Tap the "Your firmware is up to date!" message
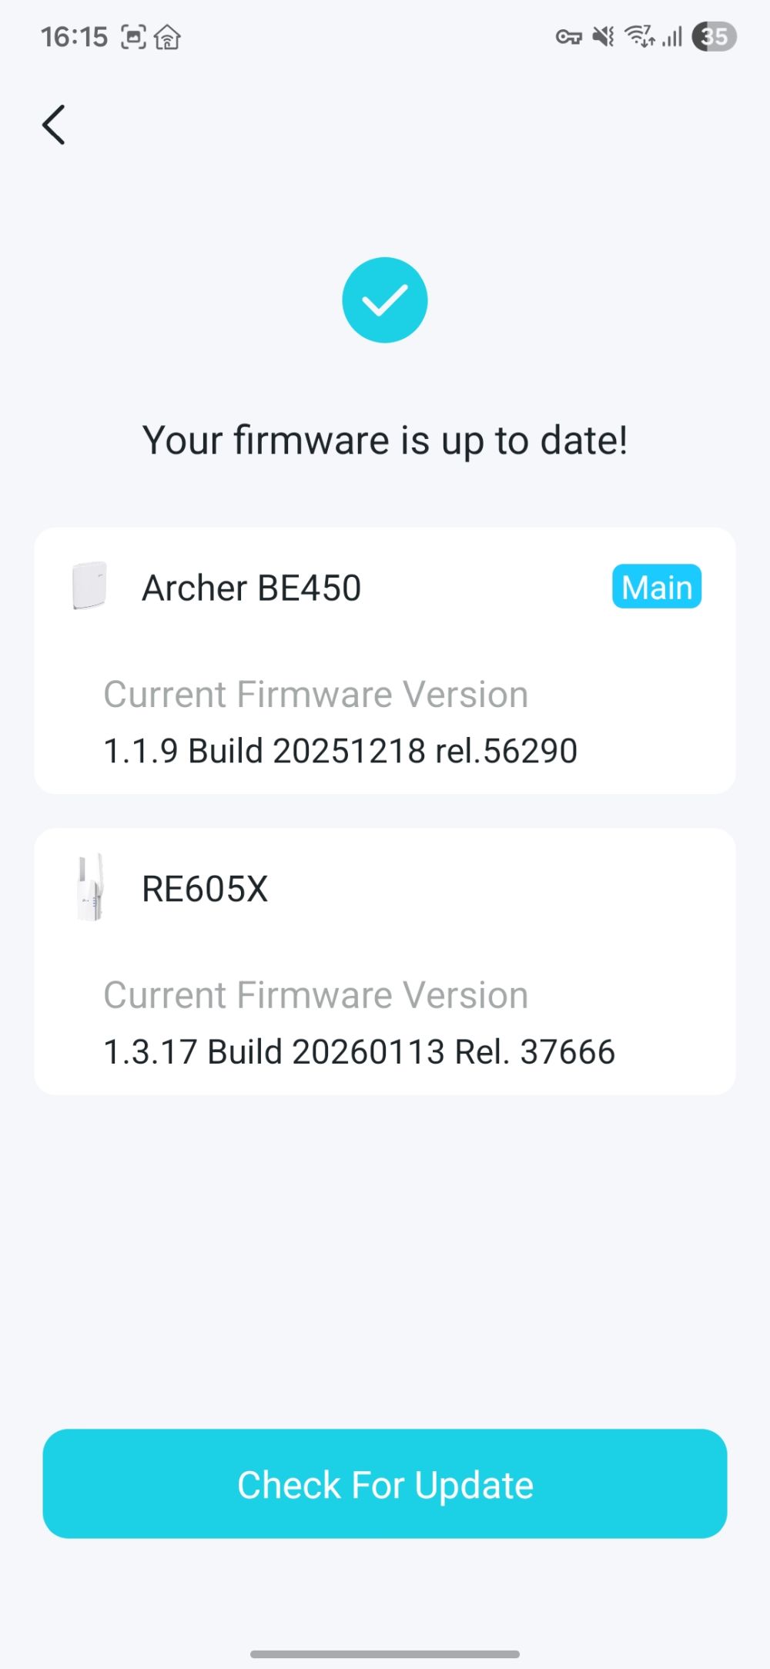770x1669 pixels. 385,441
